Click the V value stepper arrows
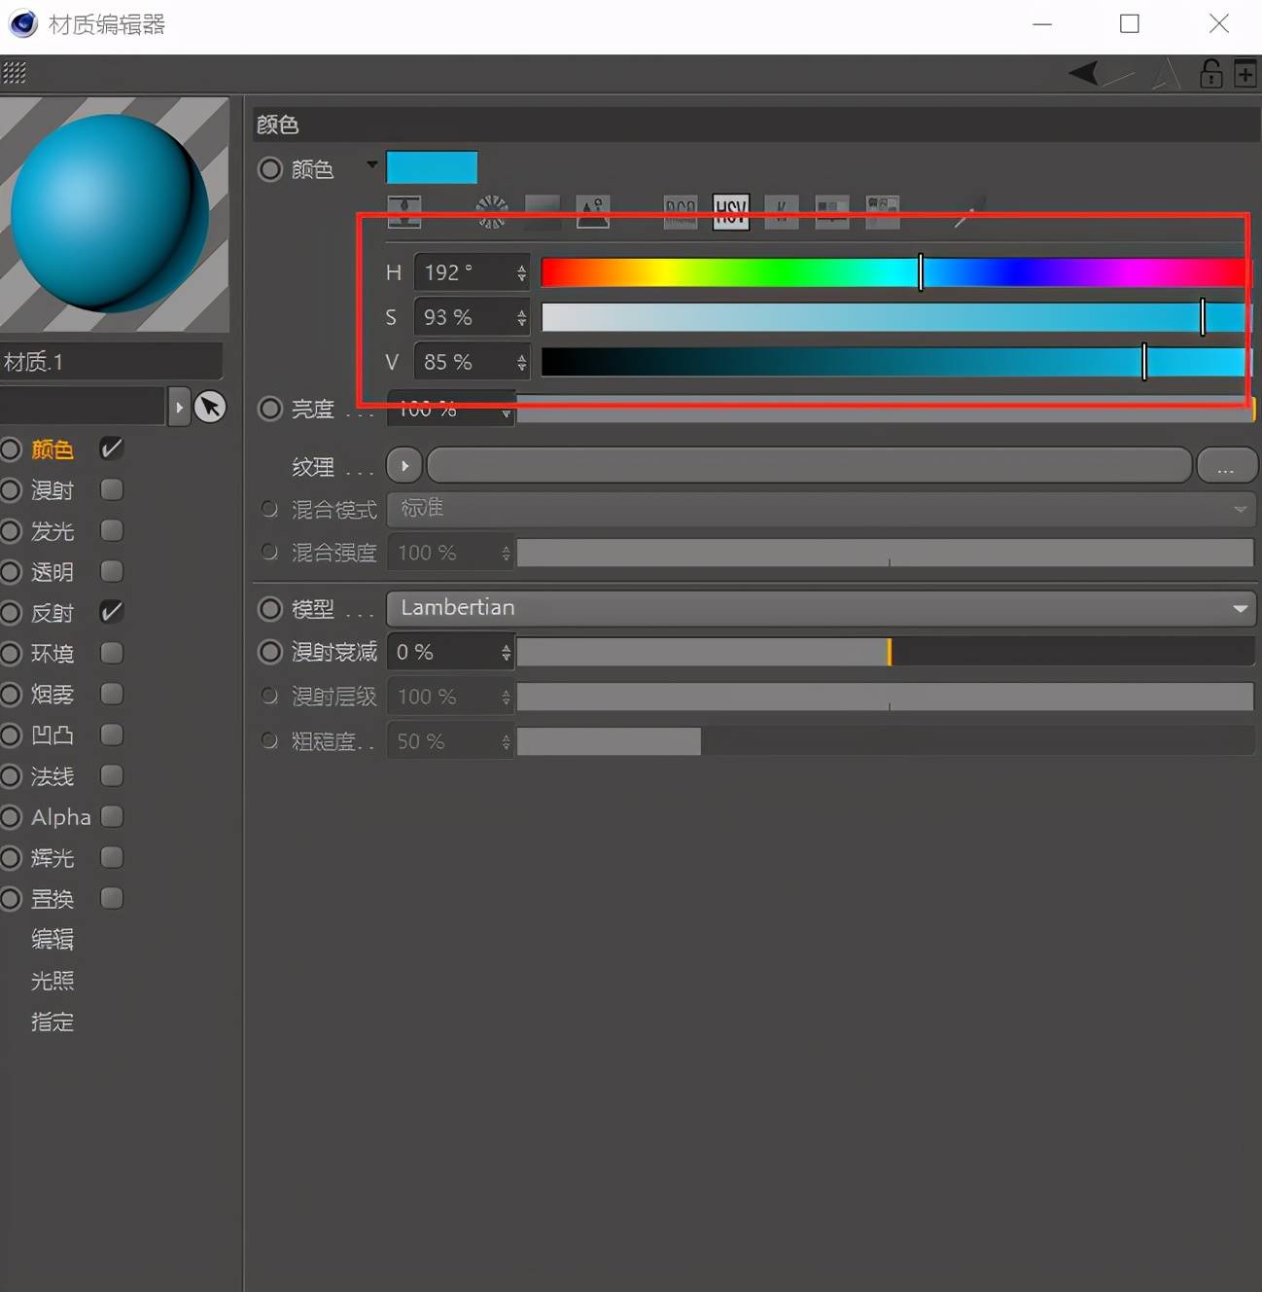Screen dimensions: 1262x1292 point(522,363)
